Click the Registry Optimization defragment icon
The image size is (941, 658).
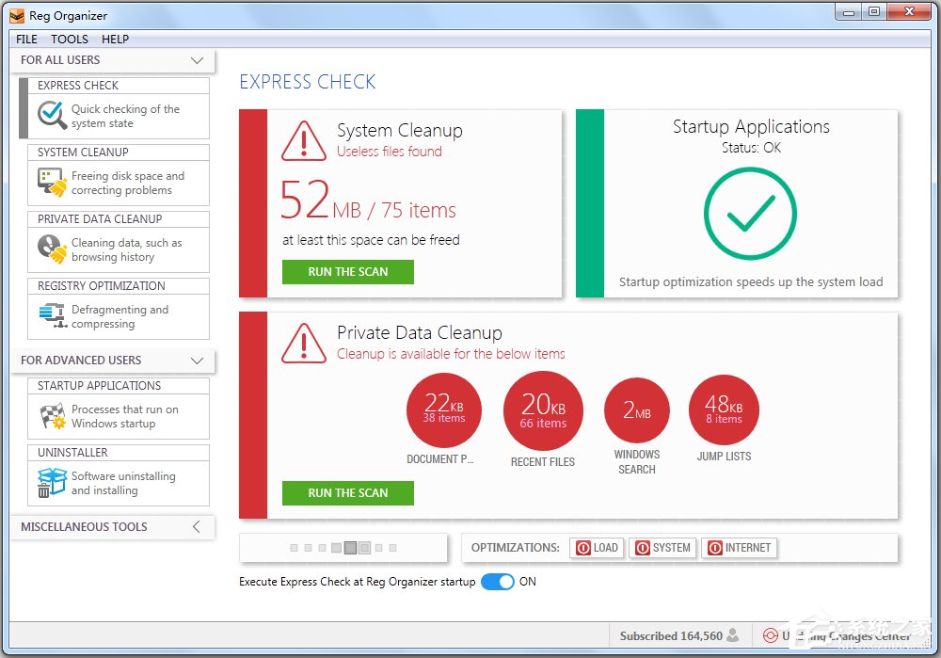point(52,315)
